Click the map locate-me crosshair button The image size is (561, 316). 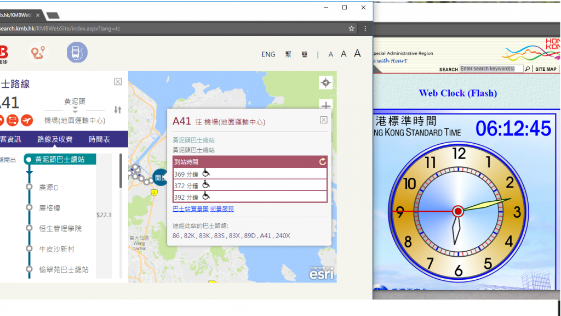coord(325,83)
